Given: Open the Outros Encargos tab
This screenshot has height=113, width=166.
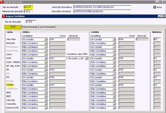Looking at the screenshot, I should coord(30,27).
